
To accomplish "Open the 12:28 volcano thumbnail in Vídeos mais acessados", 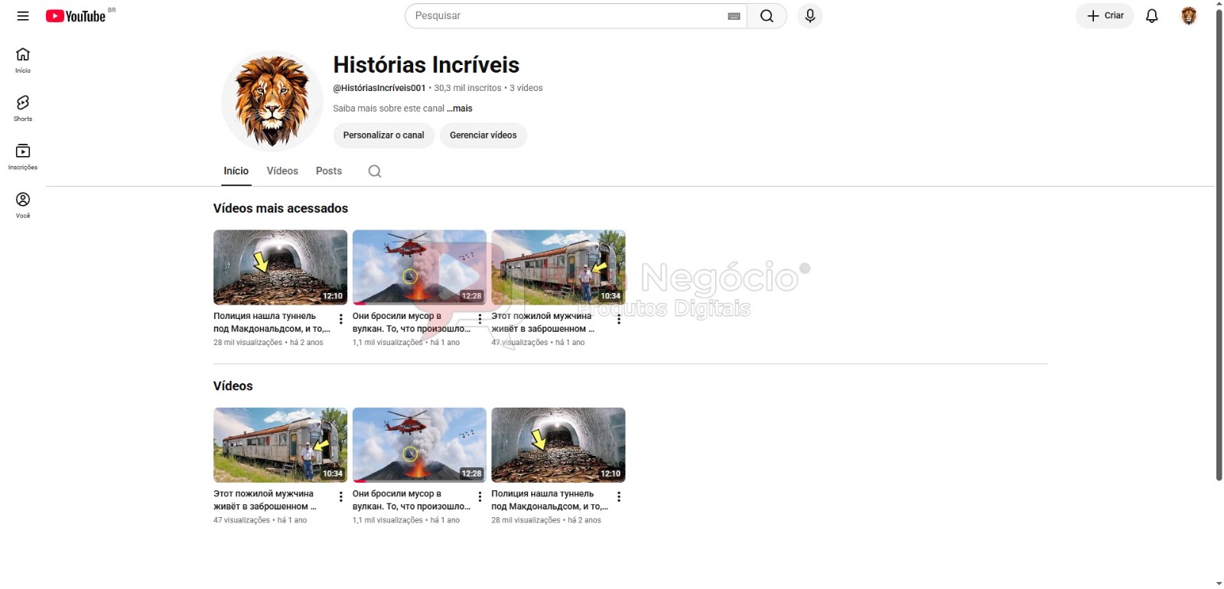I will [x=419, y=268].
